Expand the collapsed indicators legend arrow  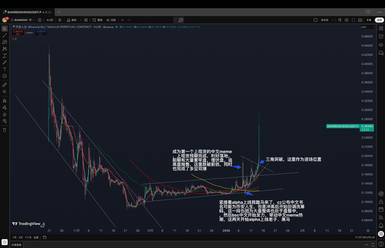point(14,39)
